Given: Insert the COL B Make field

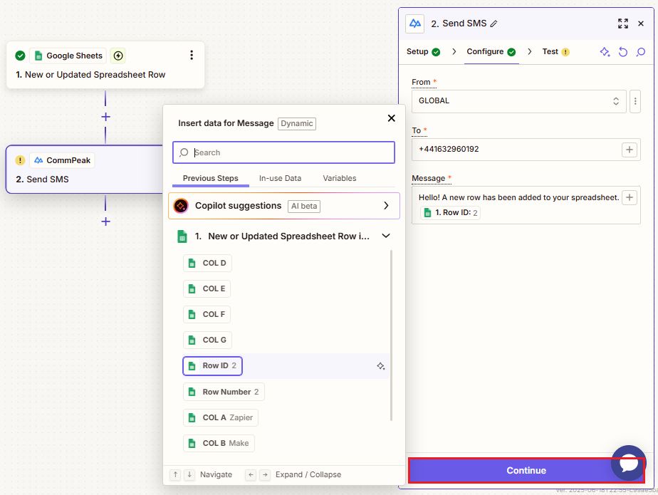Looking at the screenshot, I should pyautogui.click(x=219, y=443).
